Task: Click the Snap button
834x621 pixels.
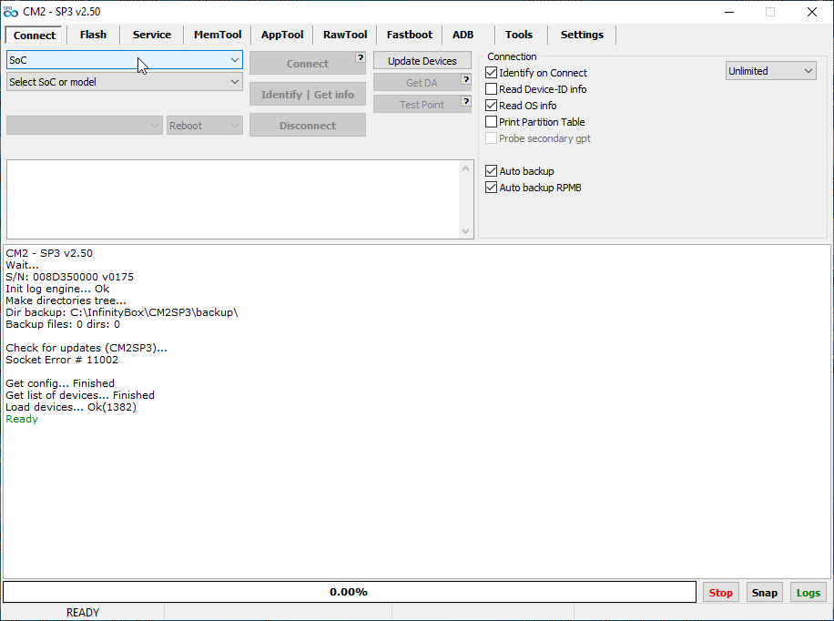Action: pos(764,592)
